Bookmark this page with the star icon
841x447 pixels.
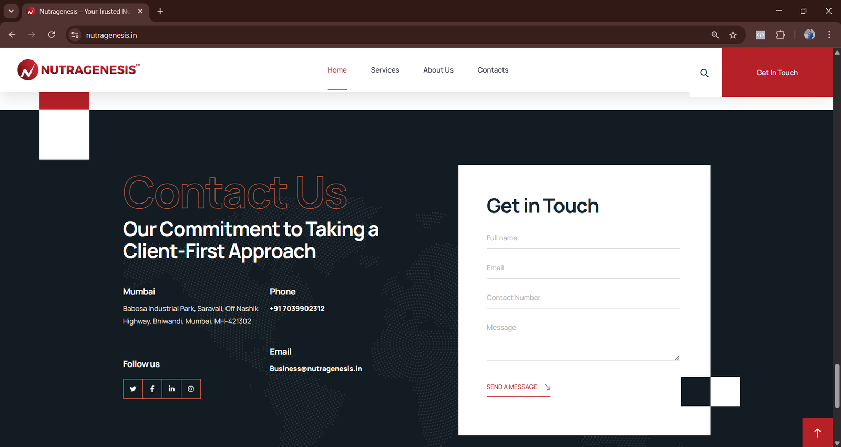(x=733, y=35)
